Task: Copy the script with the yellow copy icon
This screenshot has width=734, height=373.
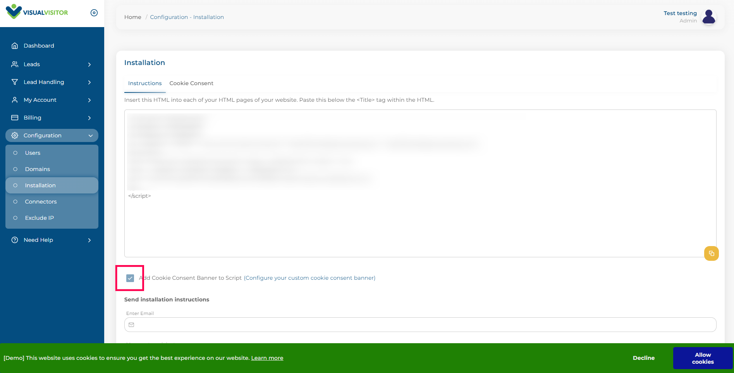Action: pos(712,253)
